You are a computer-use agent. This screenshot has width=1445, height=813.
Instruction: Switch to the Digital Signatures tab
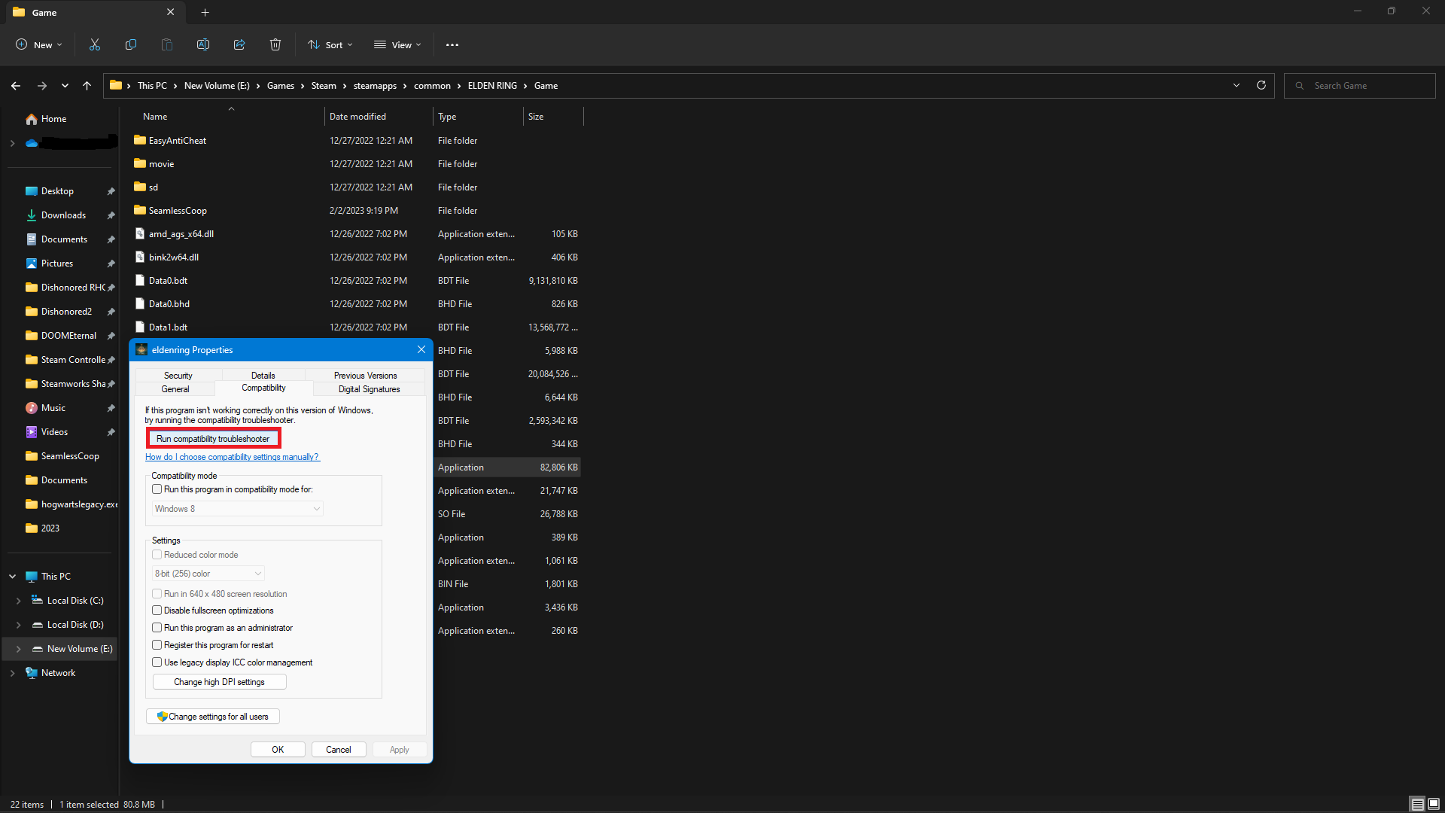(x=369, y=389)
